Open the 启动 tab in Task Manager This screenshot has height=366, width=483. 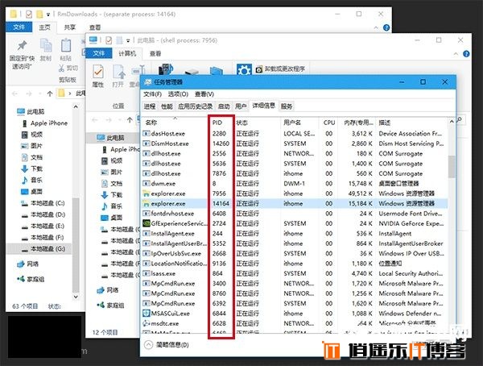click(224, 106)
